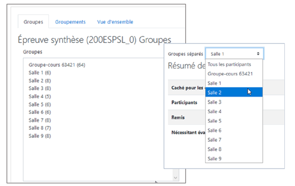Choose Salle 3 in dropdown list
Image resolution: width=295 pixels, height=186 pixels.
(234, 102)
